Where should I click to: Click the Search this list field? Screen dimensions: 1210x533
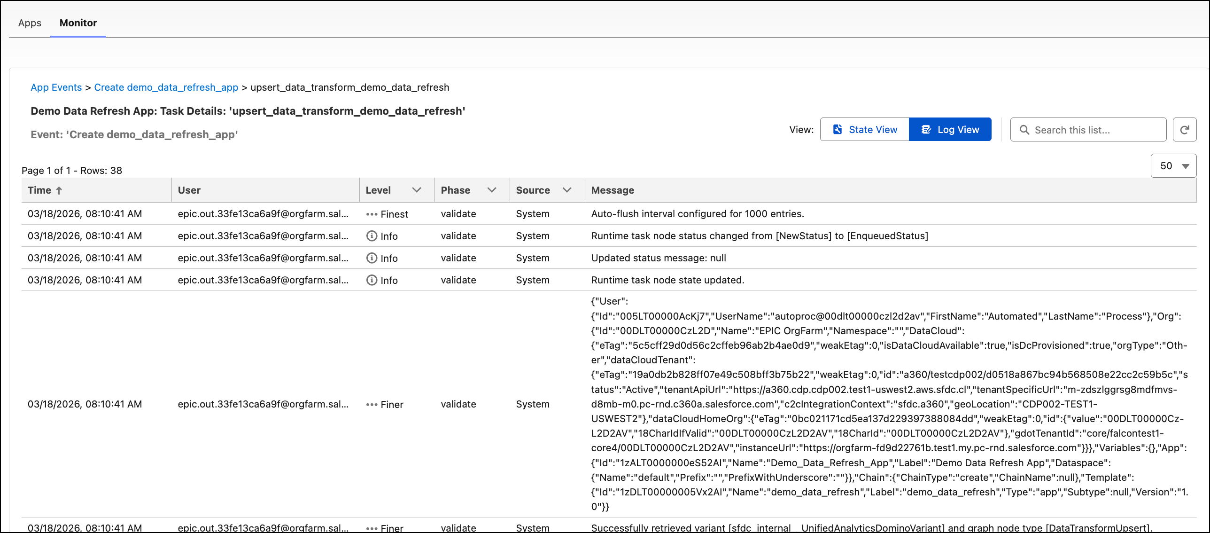(x=1088, y=130)
